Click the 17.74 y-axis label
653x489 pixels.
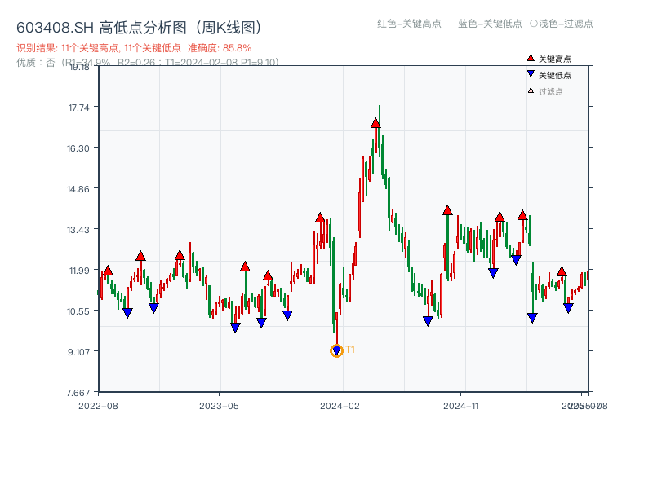click(x=78, y=108)
